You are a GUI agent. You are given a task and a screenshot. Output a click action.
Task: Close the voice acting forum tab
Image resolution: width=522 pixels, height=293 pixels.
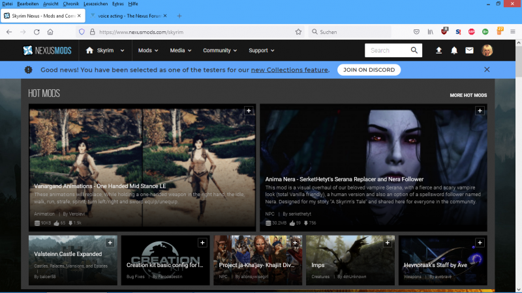coord(165,16)
